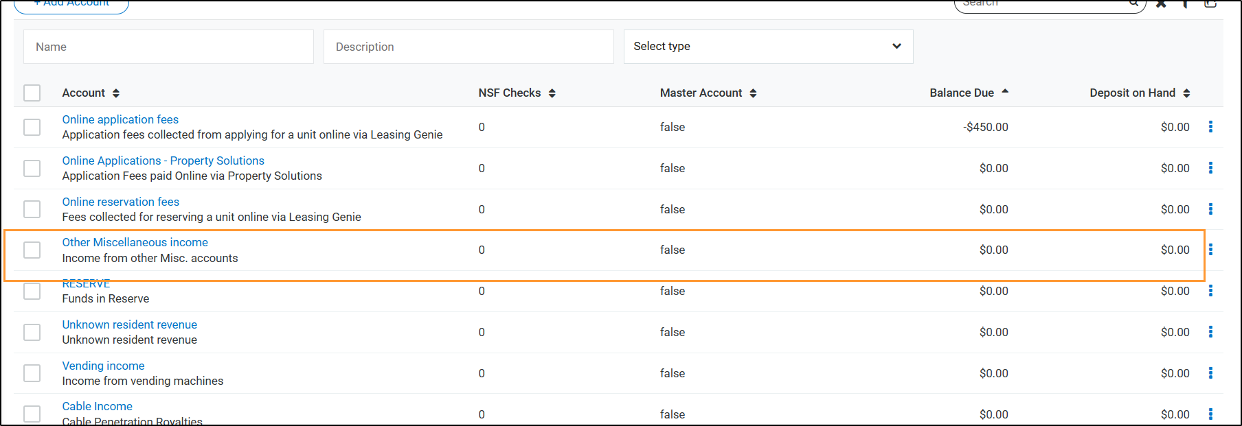Open row options for Vending income
The width and height of the screenshot is (1242, 426).
[x=1210, y=373]
